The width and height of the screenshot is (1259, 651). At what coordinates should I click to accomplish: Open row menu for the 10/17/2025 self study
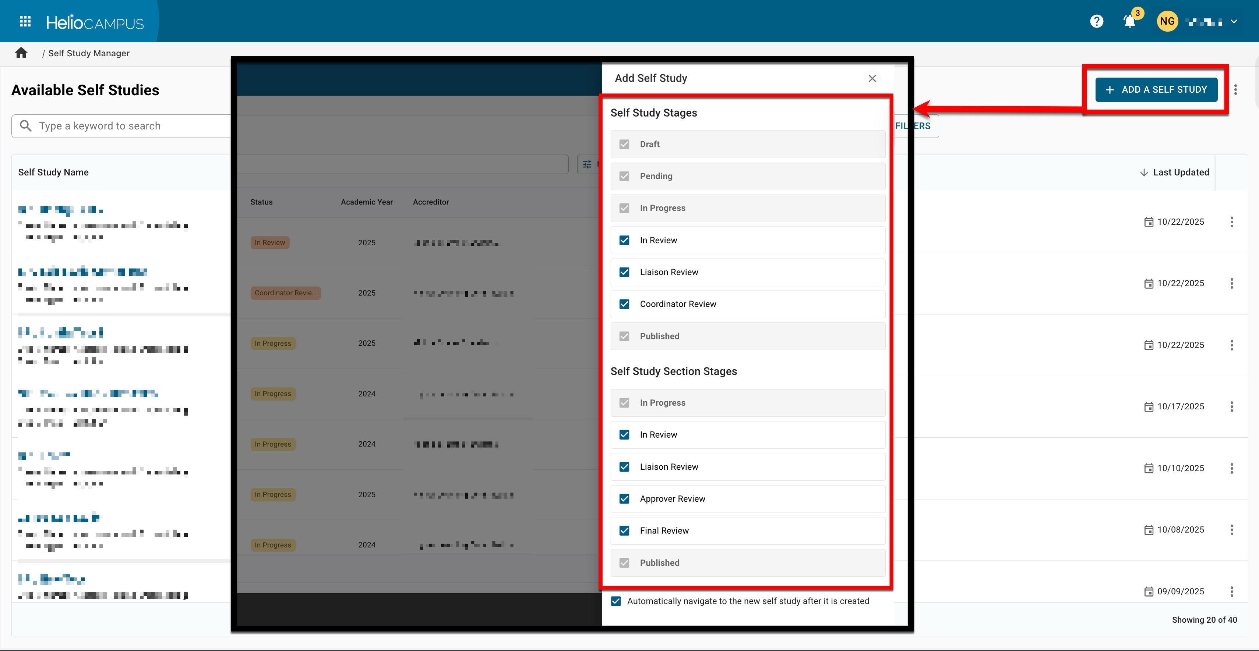[1231, 406]
